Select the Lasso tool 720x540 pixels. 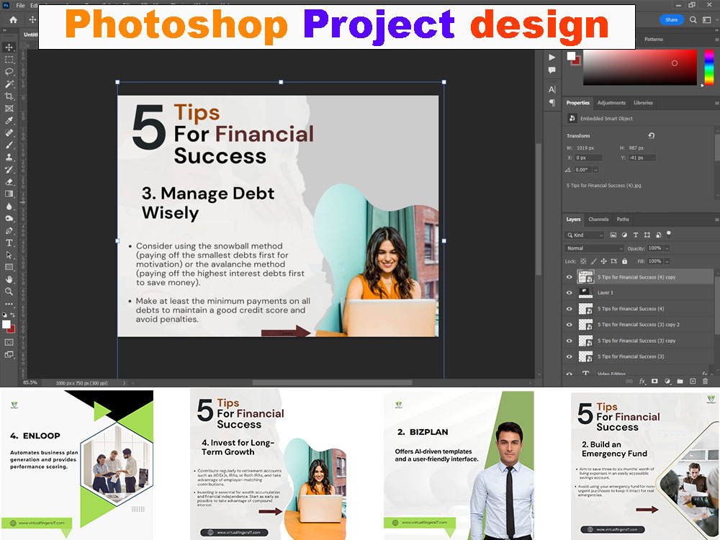point(9,71)
